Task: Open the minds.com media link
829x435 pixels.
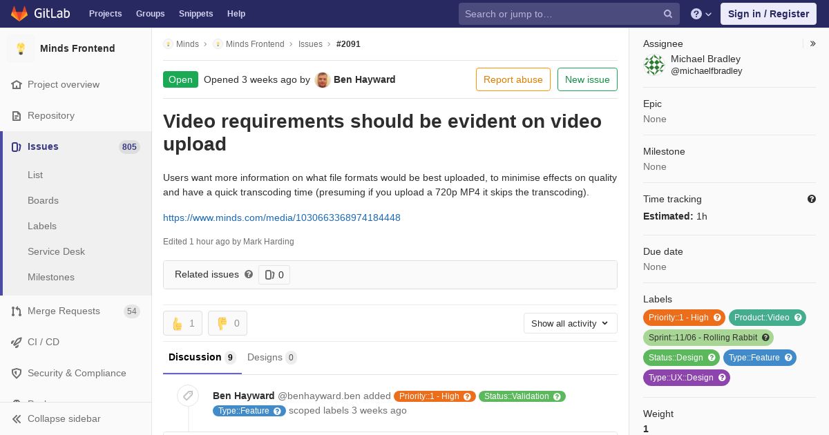Action: point(282,217)
